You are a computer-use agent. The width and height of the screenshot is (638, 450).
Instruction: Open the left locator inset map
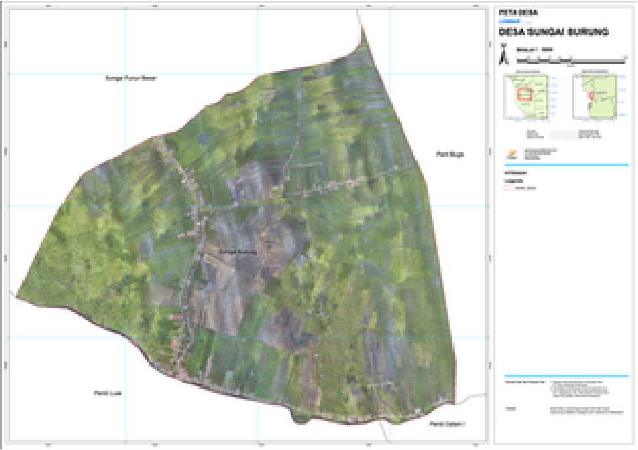pos(527,97)
